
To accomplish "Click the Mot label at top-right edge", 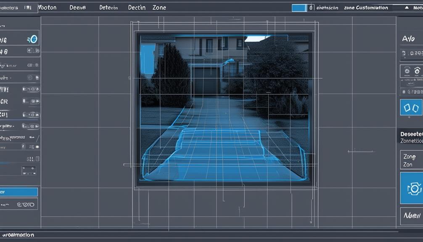I will click(x=418, y=8).
